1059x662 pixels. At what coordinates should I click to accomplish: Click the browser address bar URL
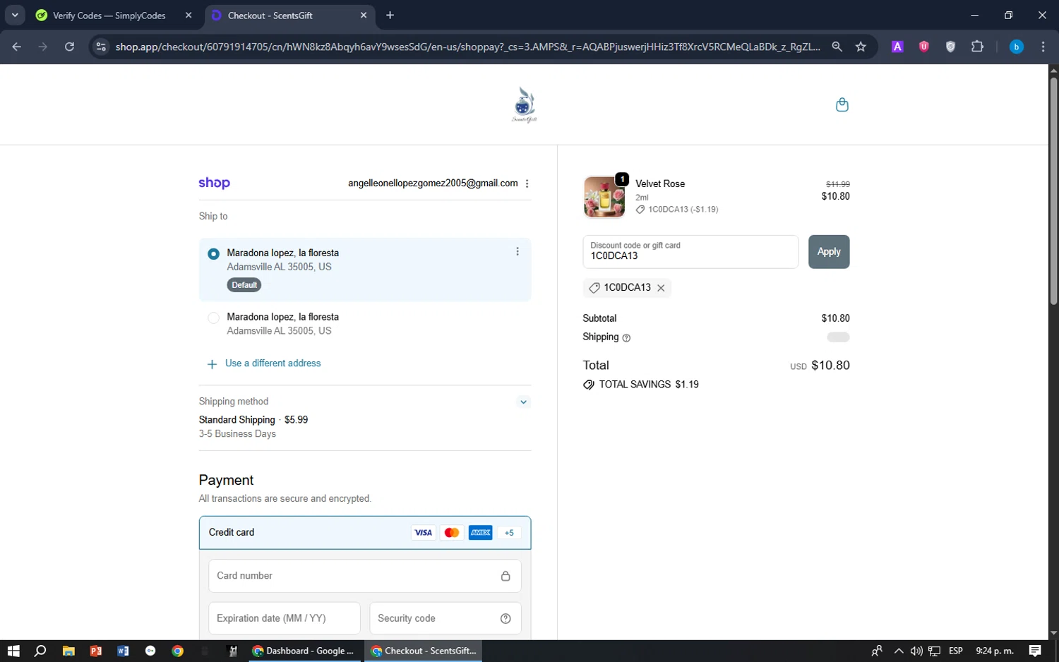(x=467, y=47)
